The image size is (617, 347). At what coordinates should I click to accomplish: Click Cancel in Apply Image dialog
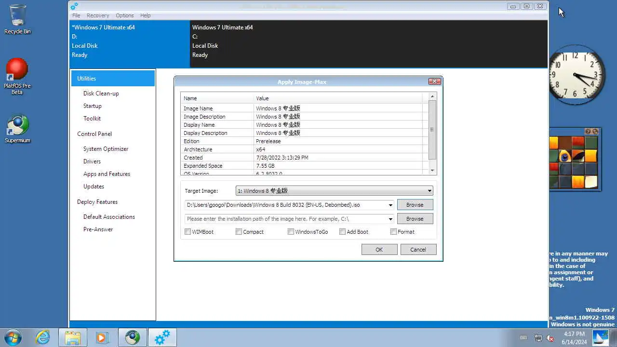click(x=418, y=250)
